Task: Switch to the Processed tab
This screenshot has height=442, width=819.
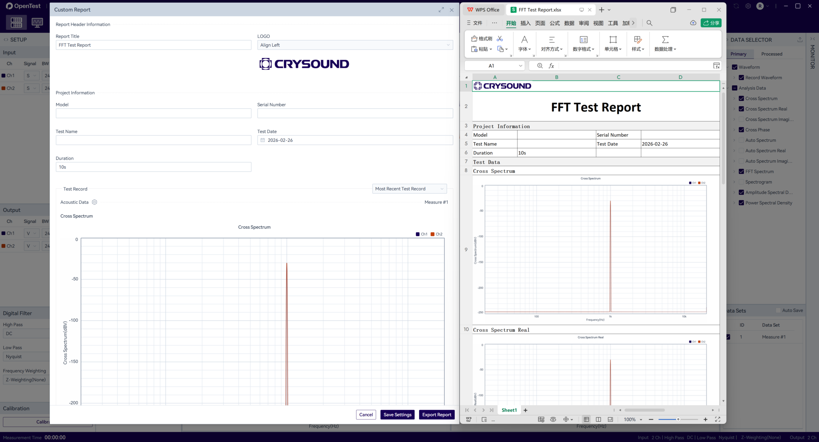Action: (x=771, y=54)
